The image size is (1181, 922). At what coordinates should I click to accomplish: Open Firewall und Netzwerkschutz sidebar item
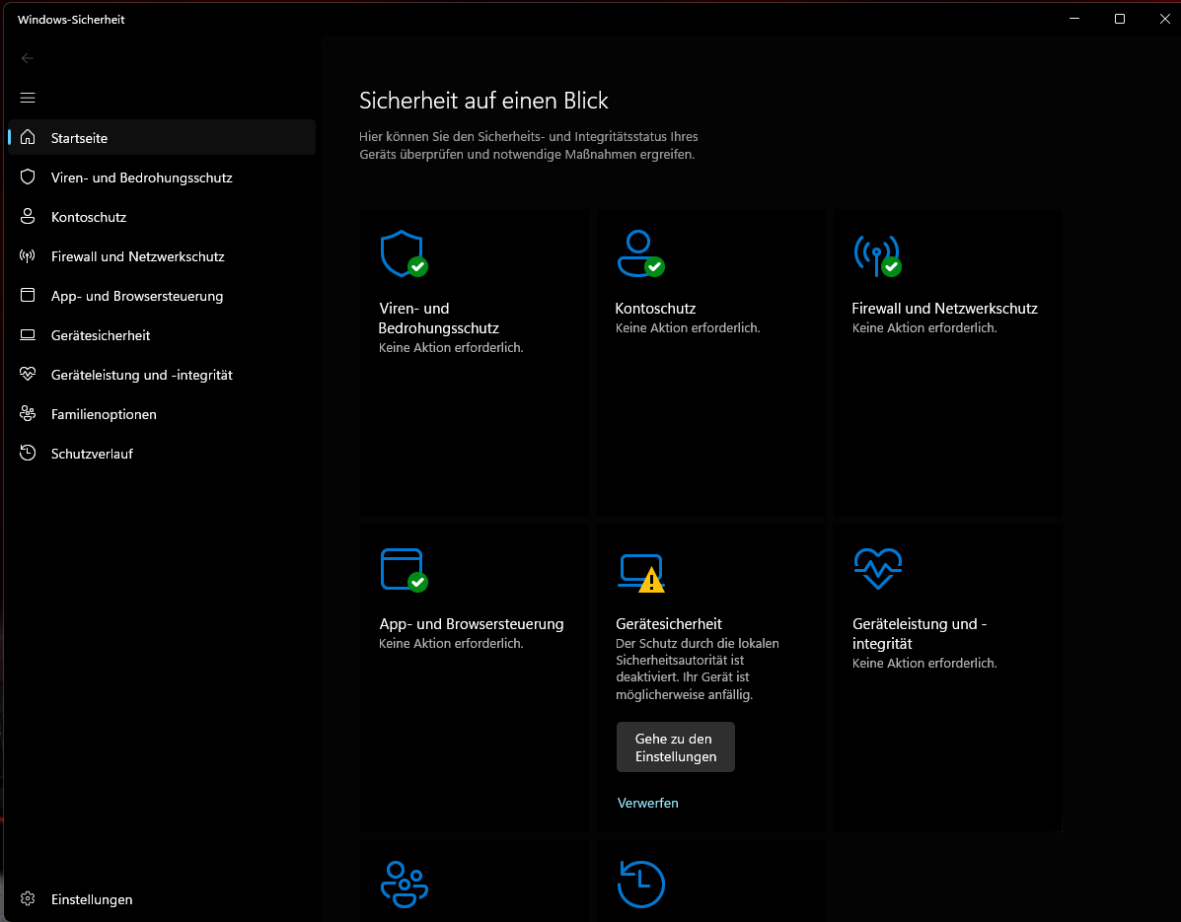(137, 256)
